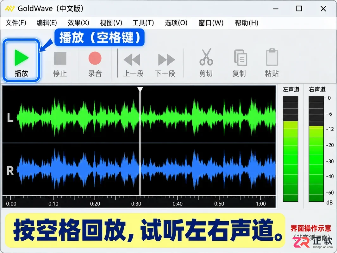337x253 pixels.
Task: Click the 右声道 meter label
Action: 317,89
